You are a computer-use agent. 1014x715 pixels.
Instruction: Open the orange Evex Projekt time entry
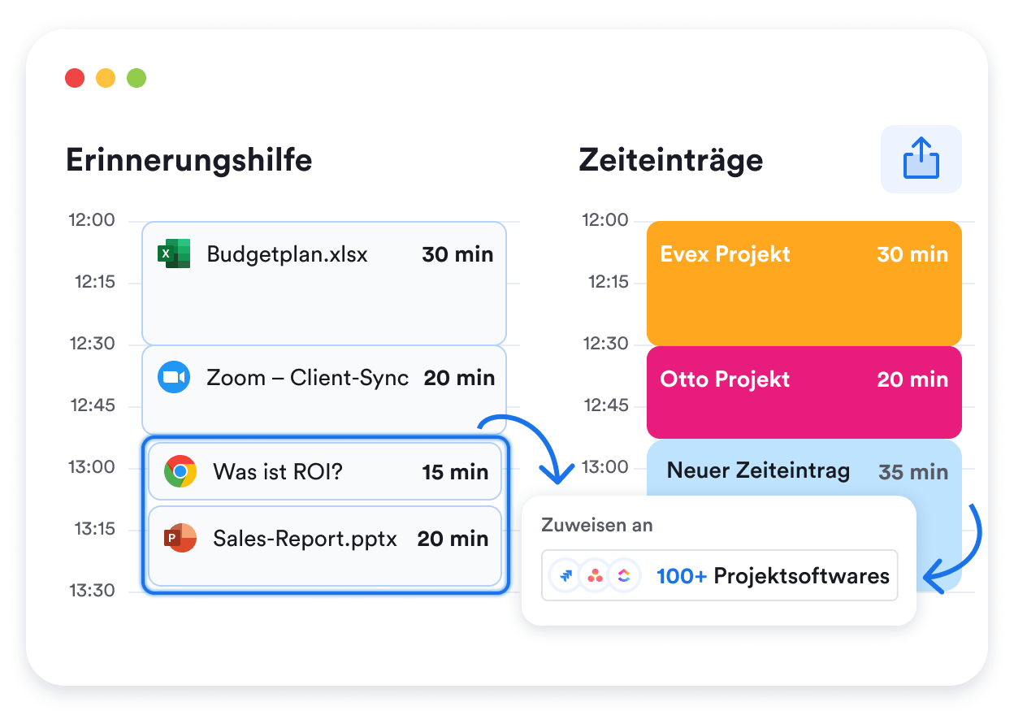point(804,283)
